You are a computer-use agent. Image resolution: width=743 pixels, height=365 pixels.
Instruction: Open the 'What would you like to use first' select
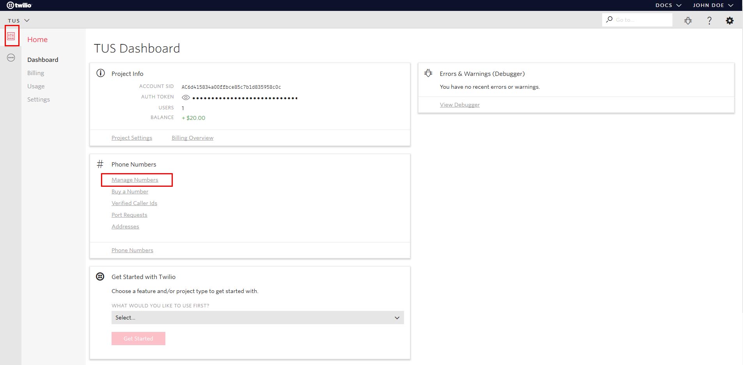[x=257, y=318]
